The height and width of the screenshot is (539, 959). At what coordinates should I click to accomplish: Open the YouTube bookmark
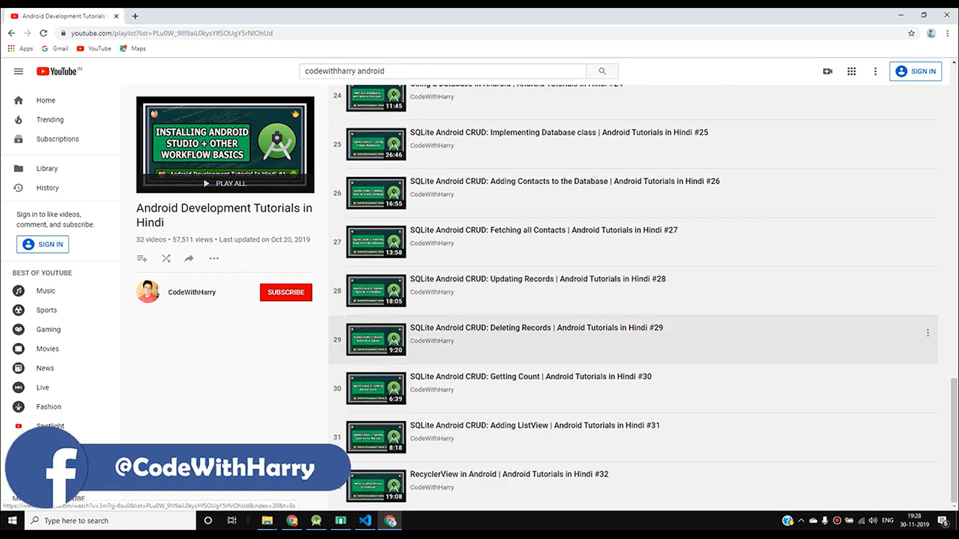click(x=94, y=48)
